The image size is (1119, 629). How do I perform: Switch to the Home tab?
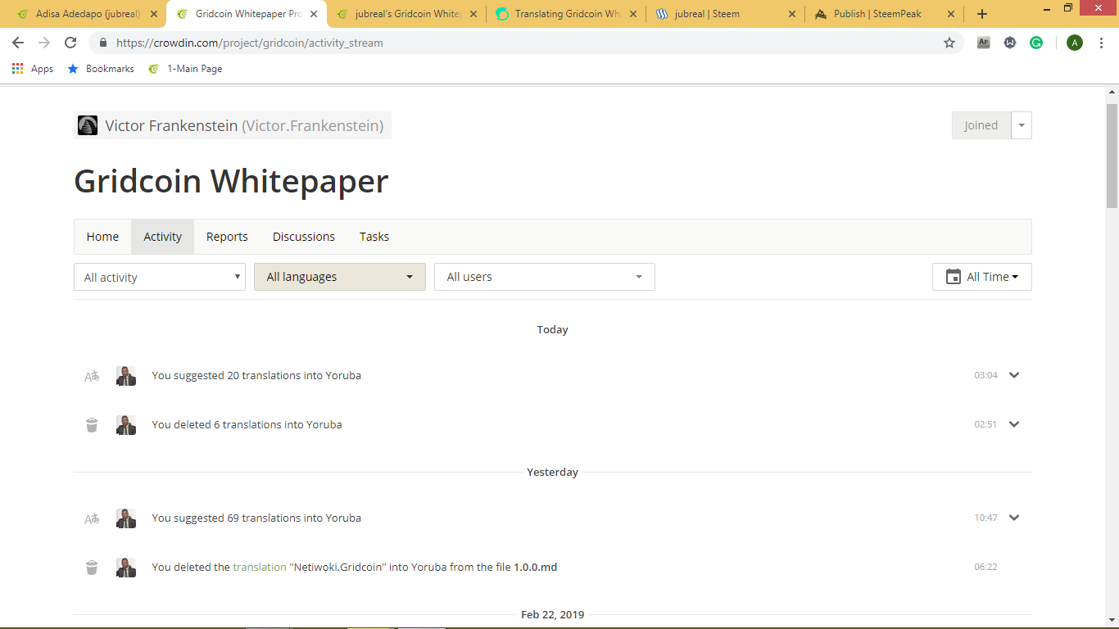[102, 237]
